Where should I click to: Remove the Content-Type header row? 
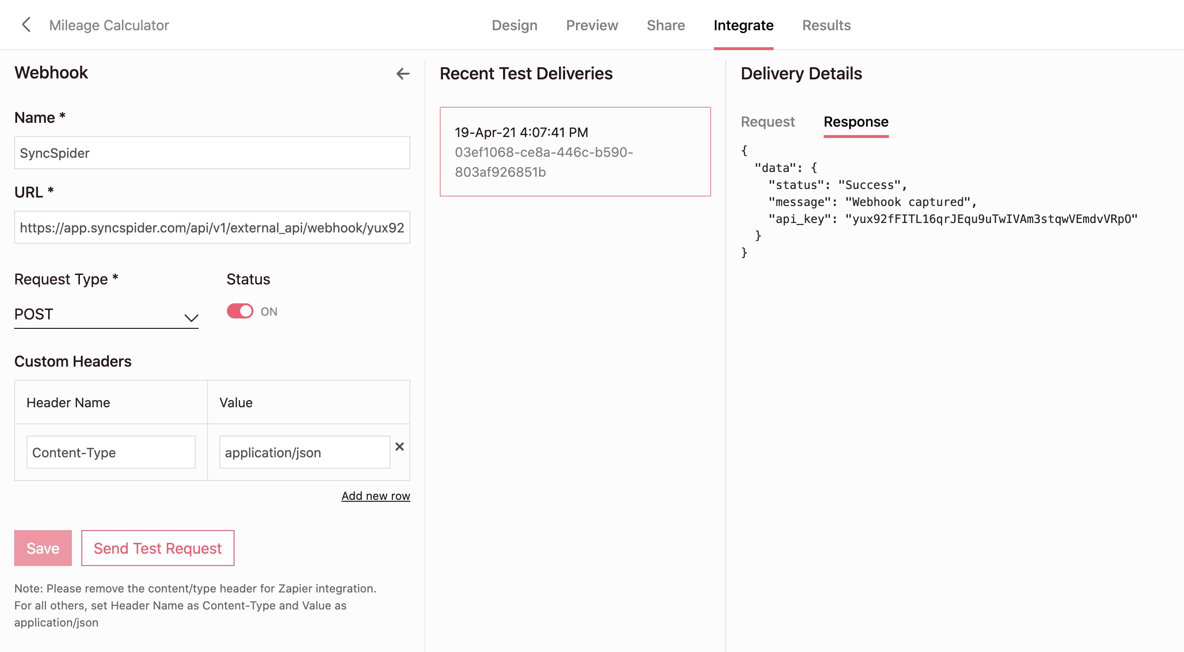[x=400, y=446]
